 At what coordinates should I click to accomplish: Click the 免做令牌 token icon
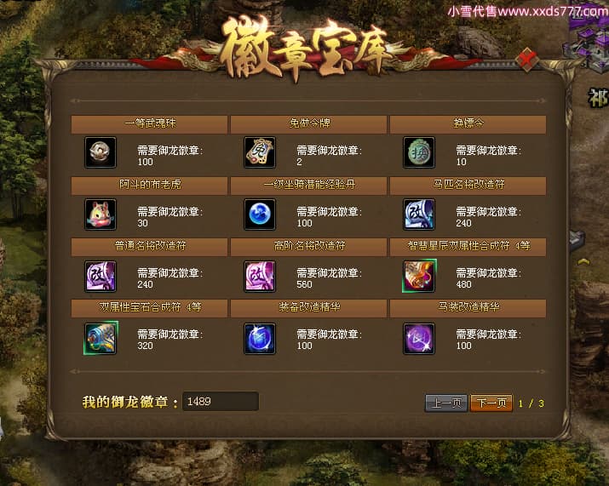click(x=260, y=152)
